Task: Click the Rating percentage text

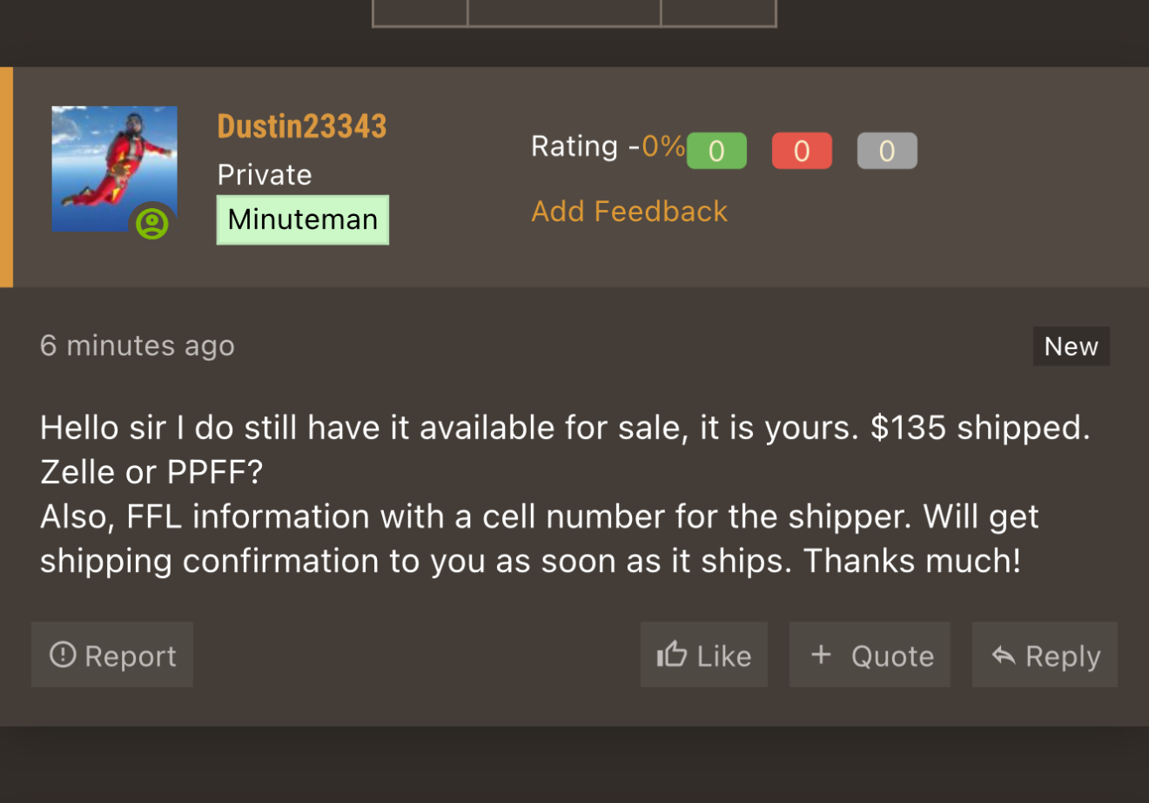Action: [663, 145]
